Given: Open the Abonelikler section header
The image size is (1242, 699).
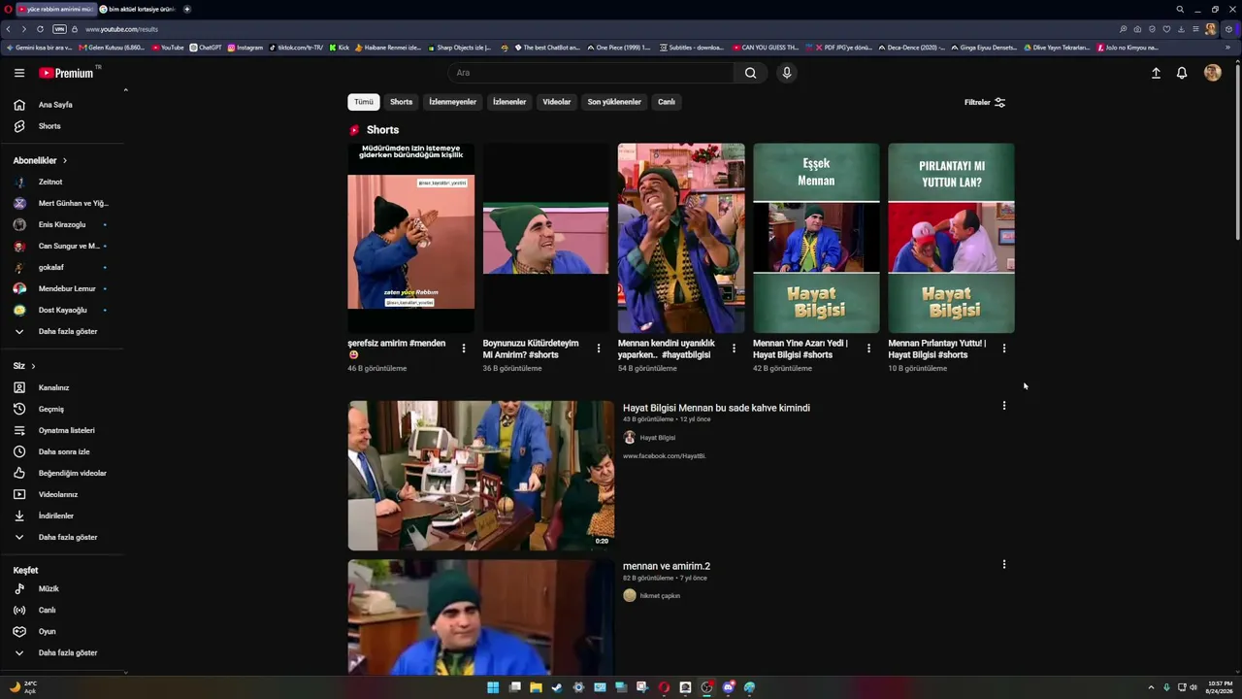Looking at the screenshot, I should 40,160.
